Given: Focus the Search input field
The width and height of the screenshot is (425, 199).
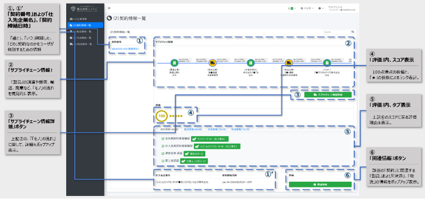Looking at the screenshot, I should click(337, 32).
